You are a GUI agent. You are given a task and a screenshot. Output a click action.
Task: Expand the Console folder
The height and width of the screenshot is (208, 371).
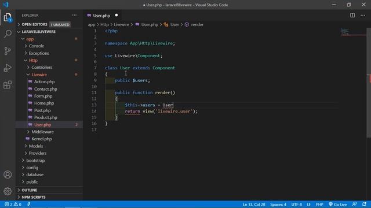49,46
